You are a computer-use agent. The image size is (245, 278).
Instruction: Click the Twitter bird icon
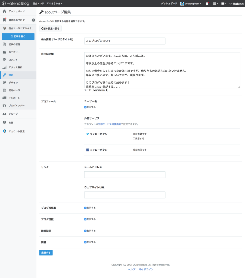88,134
